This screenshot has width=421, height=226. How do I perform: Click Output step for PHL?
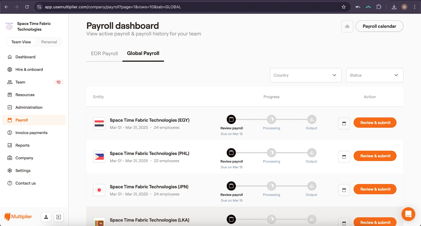click(312, 153)
